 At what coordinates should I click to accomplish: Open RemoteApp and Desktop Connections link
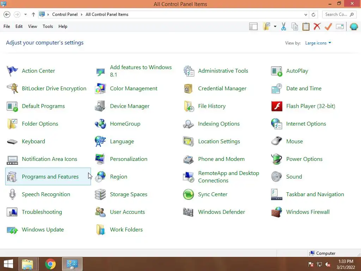(228, 177)
